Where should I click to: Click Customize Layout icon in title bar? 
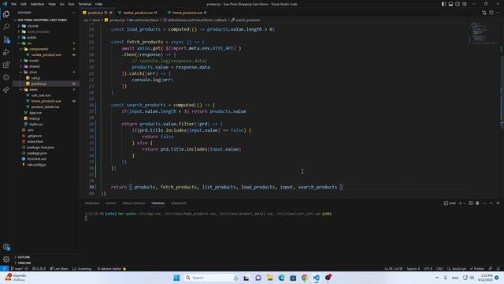pos(465,4)
